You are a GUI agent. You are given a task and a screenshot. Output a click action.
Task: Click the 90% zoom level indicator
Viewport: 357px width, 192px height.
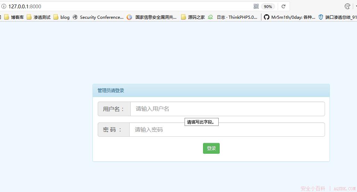(268, 7)
